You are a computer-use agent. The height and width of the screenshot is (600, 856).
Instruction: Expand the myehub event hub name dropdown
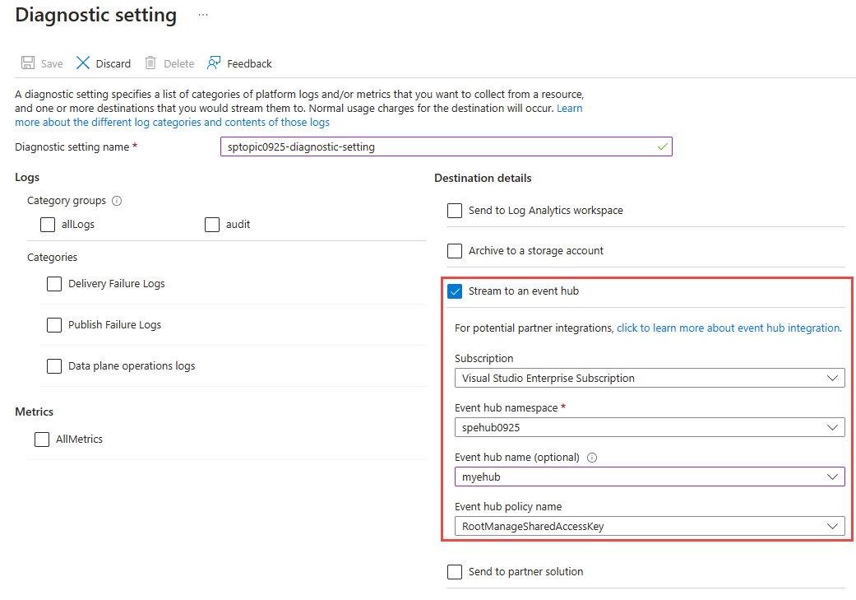[650, 477]
